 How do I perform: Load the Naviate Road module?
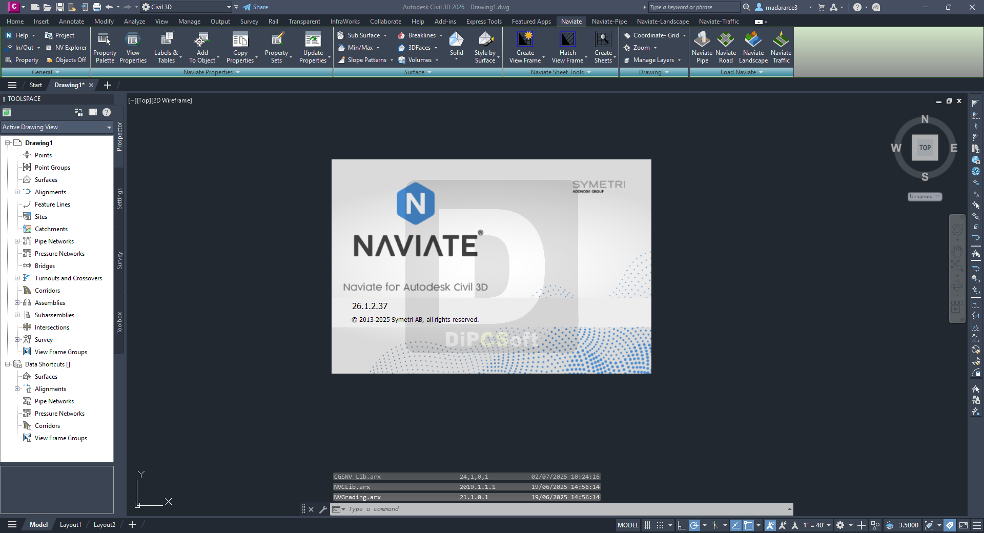pyautogui.click(x=726, y=48)
